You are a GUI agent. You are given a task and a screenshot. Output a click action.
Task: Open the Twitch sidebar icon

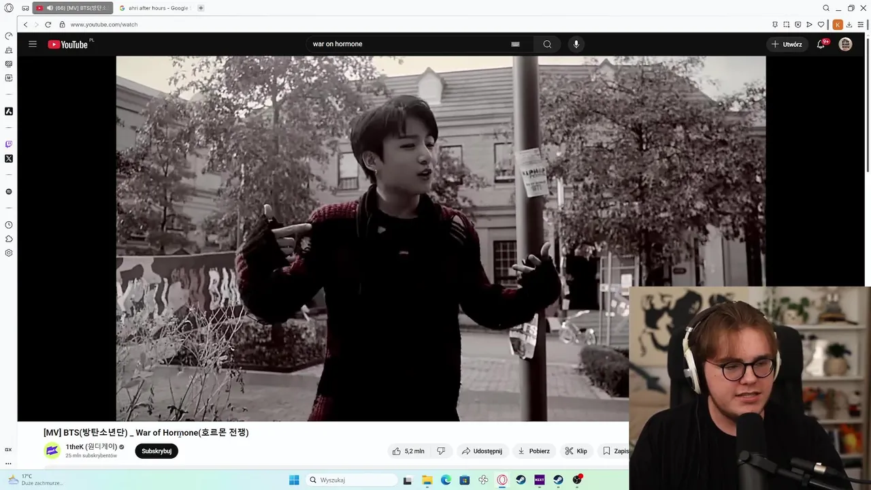pos(9,144)
